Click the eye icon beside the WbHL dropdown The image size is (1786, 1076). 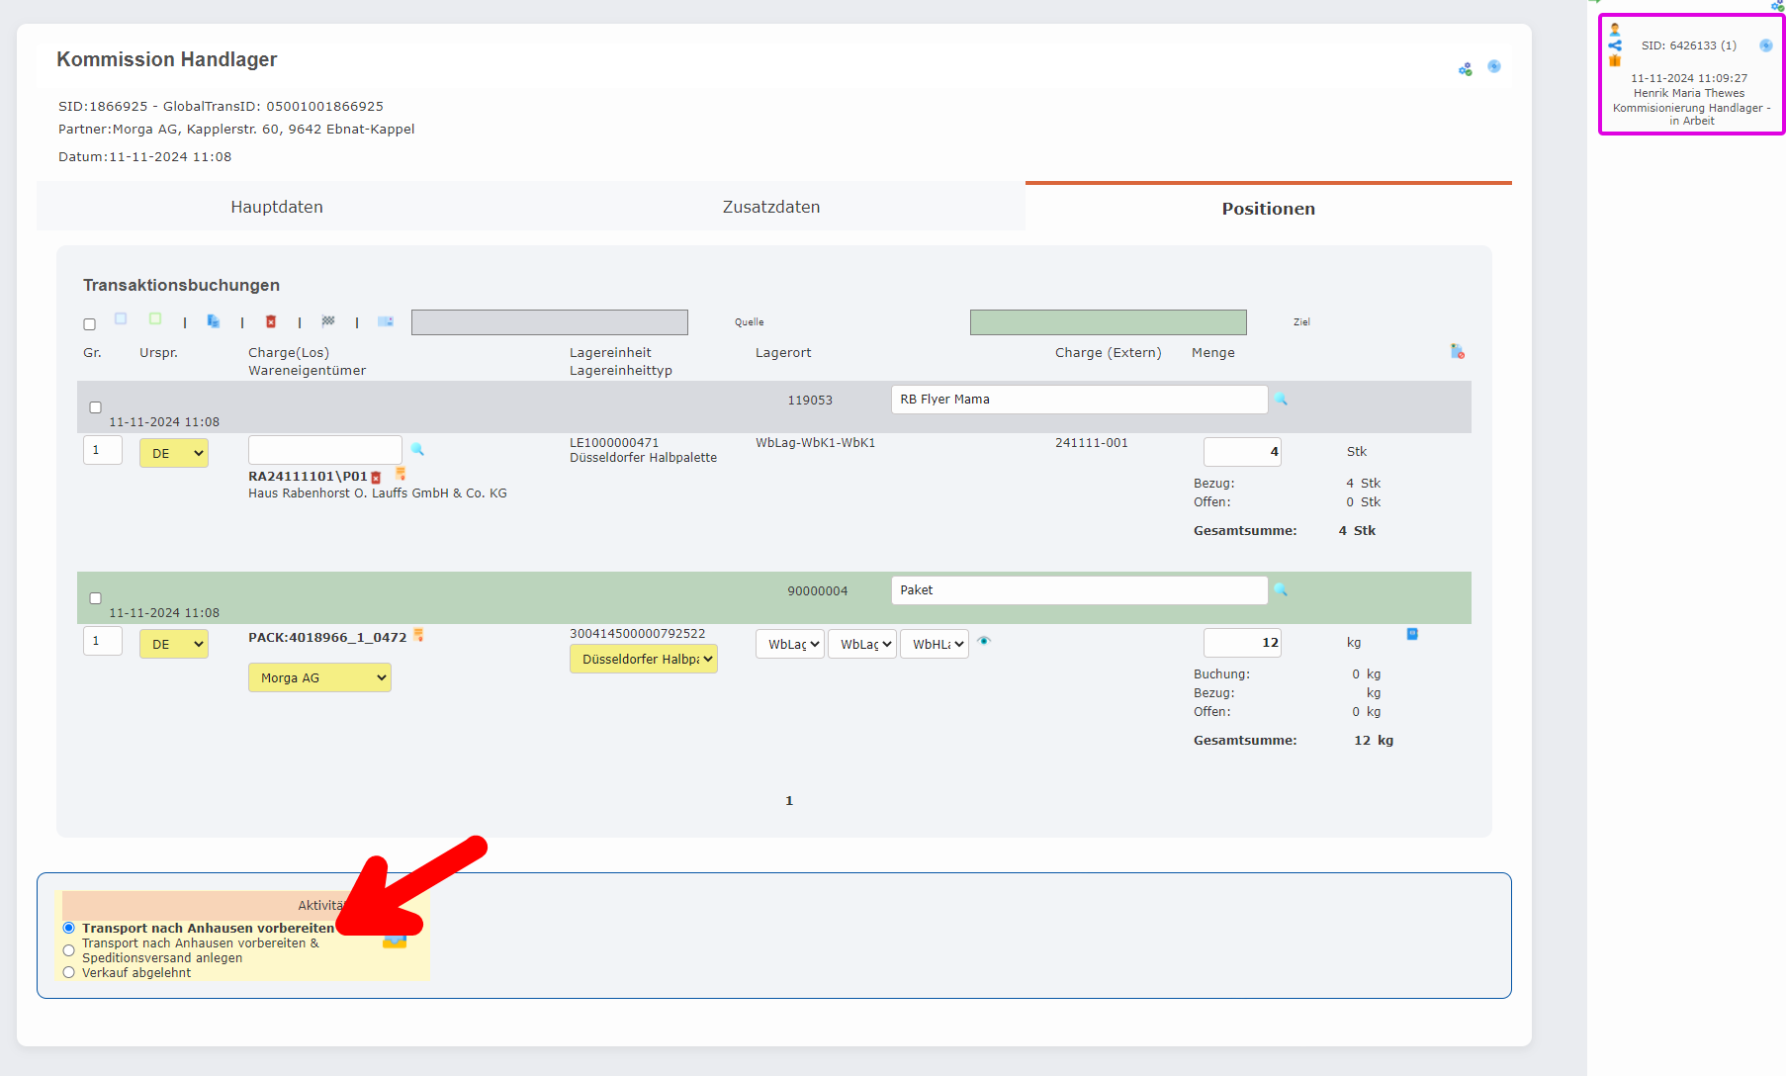pyautogui.click(x=984, y=642)
